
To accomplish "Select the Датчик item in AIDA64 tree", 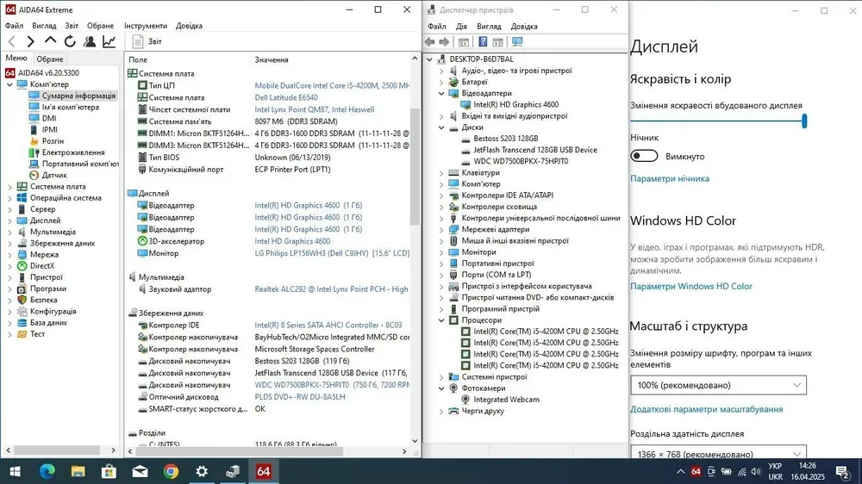I will pyautogui.click(x=54, y=175).
